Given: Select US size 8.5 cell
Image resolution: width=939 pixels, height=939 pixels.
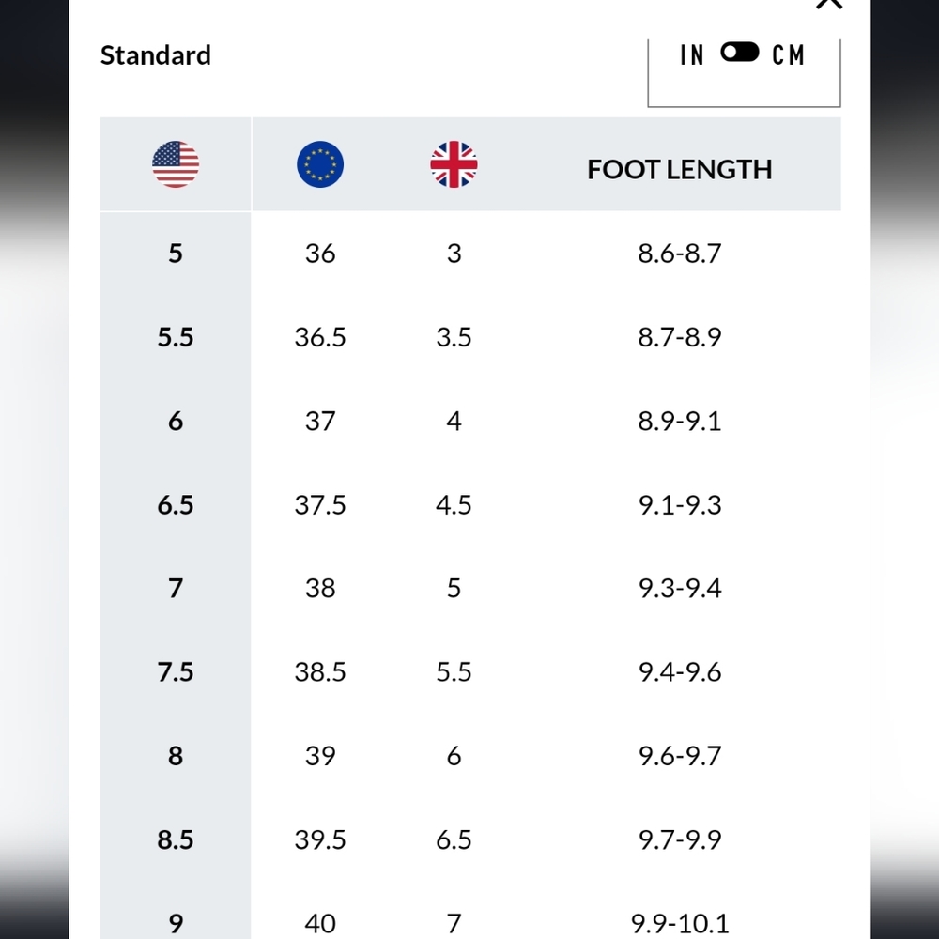Looking at the screenshot, I should tap(176, 839).
